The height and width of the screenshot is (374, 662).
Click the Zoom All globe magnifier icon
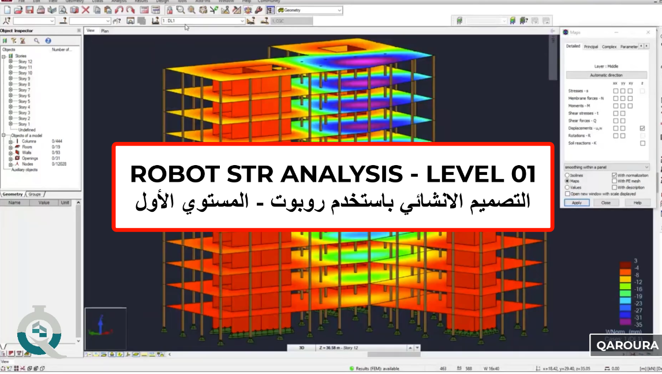click(192, 10)
